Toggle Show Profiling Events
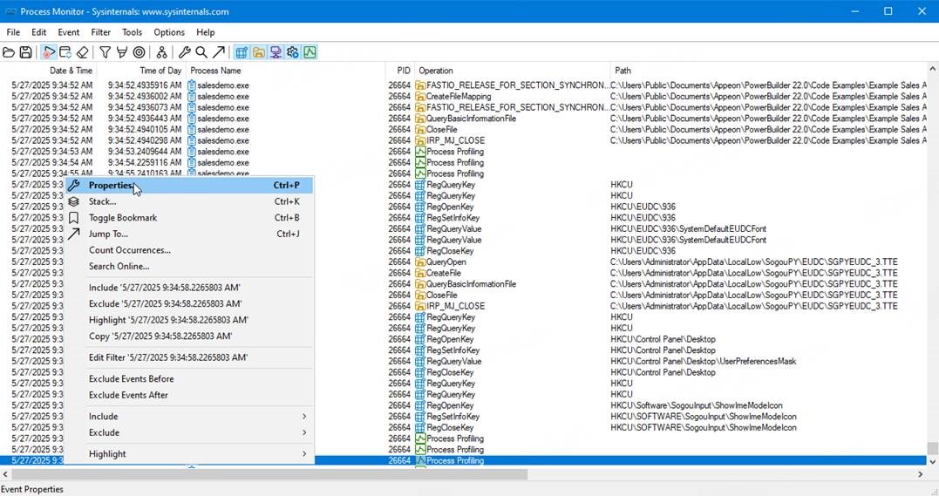This screenshot has height=496, width=939. tap(310, 52)
